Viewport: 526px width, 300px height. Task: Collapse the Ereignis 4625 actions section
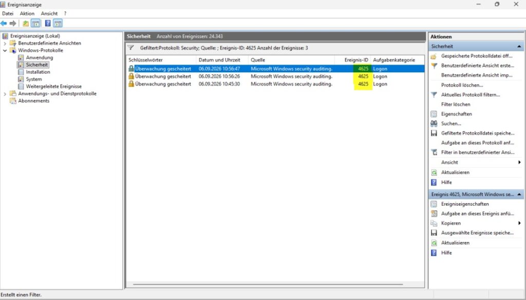pos(519,194)
